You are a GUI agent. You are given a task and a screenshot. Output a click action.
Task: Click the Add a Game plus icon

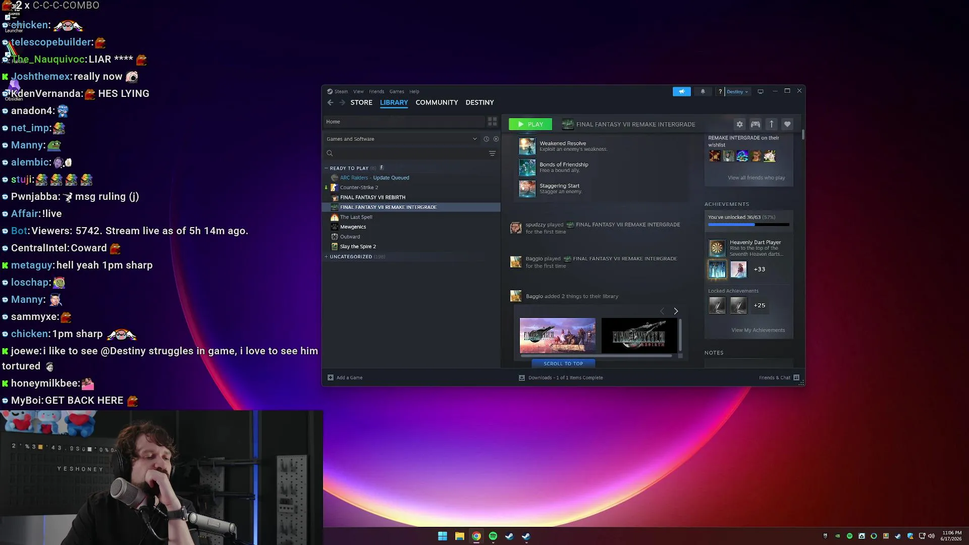coord(331,377)
